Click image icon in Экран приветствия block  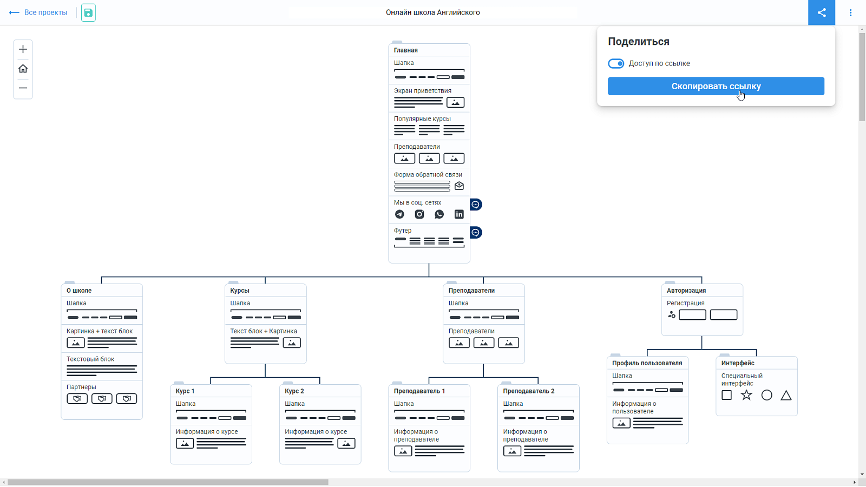pyautogui.click(x=455, y=102)
